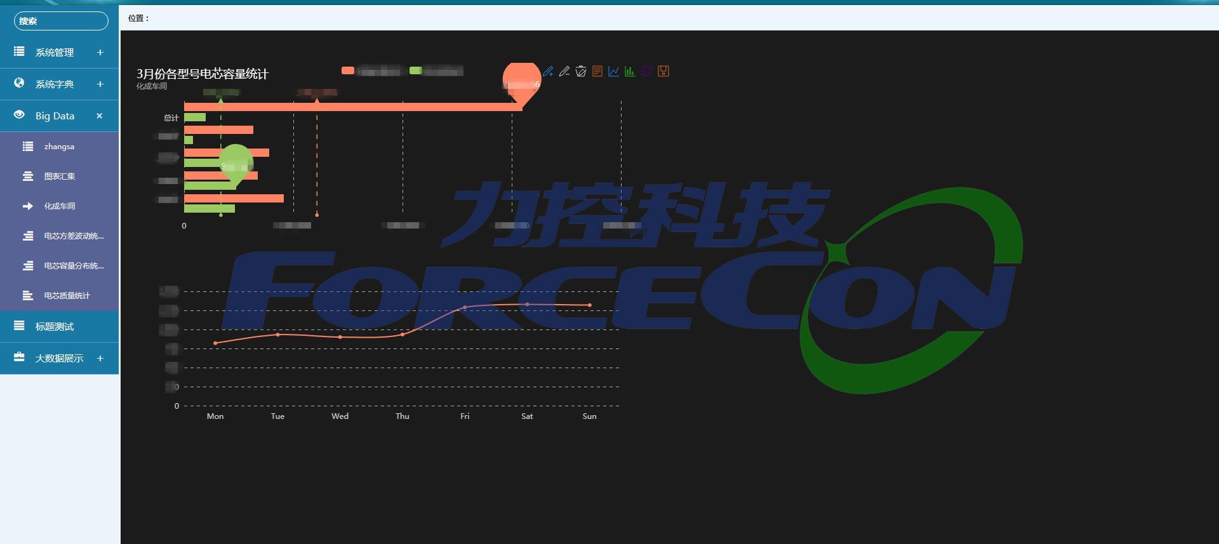The image size is (1219, 544).
Task: Click the 搜索 search input field
Action: (61, 21)
